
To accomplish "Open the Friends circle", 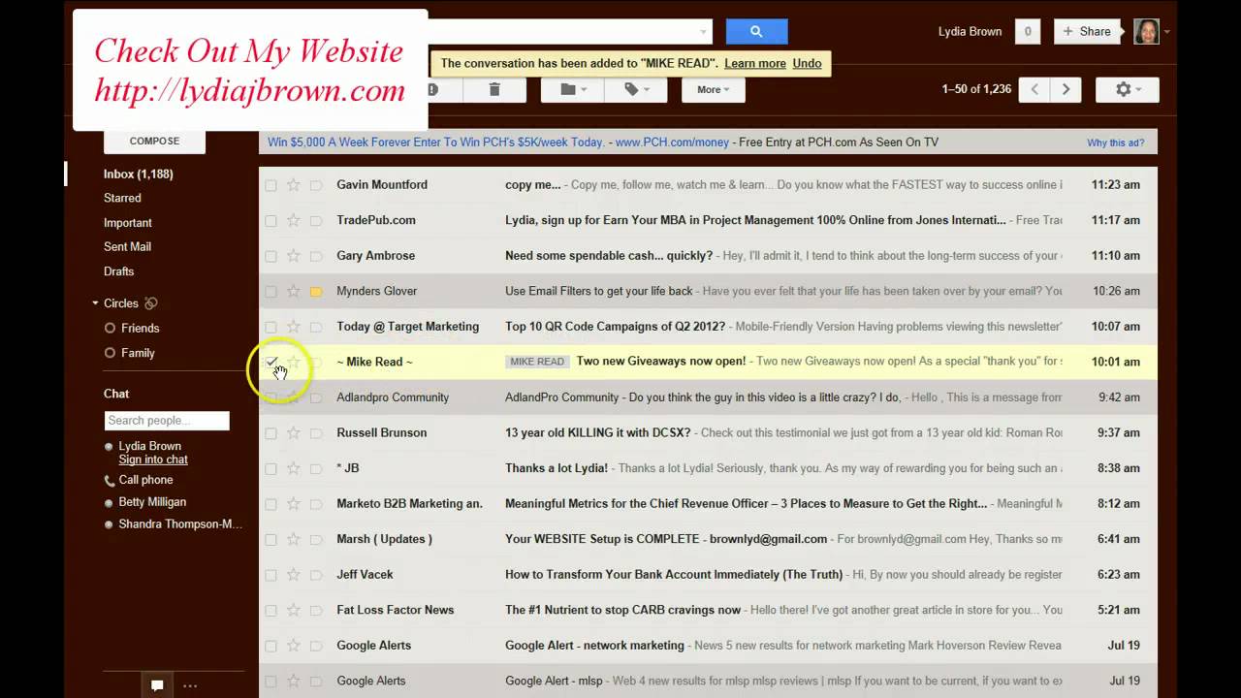I will click(x=140, y=328).
